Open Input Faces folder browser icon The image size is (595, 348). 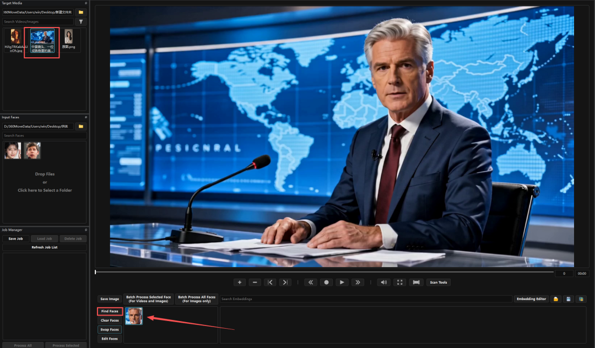tap(81, 126)
